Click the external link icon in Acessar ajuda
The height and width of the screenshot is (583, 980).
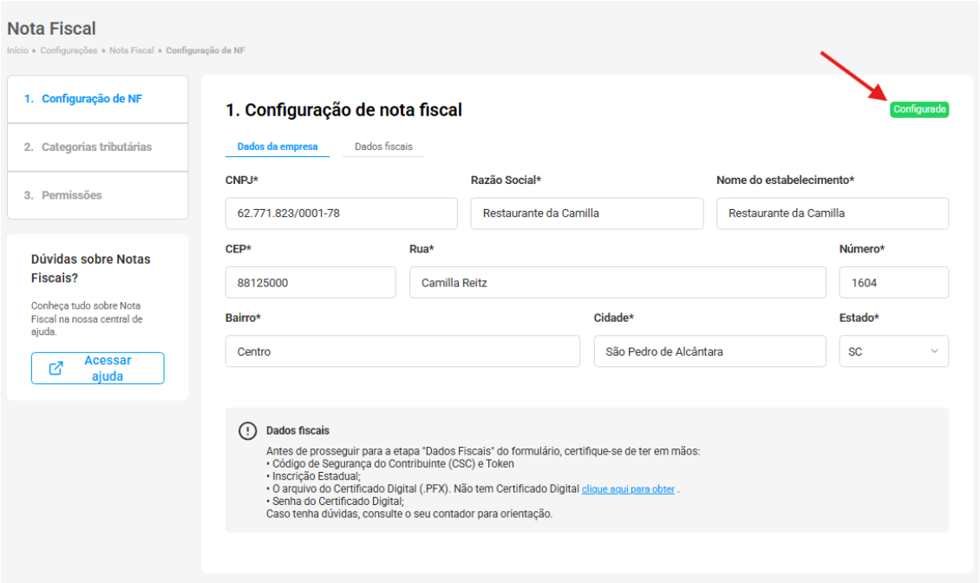pyautogui.click(x=56, y=369)
